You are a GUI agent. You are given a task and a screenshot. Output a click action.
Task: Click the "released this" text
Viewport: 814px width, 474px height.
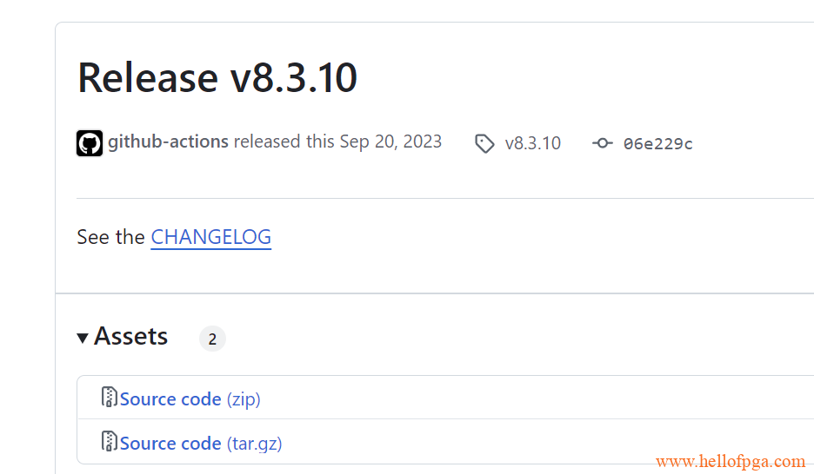tap(284, 142)
